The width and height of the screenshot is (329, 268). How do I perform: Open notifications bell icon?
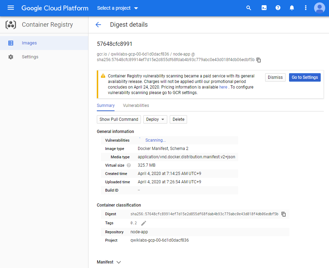[292, 8]
